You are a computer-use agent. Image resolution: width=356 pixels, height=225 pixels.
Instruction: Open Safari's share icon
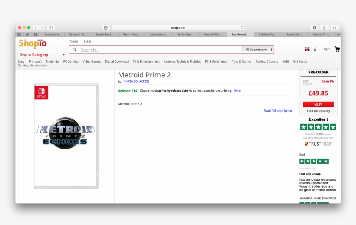[324, 27]
